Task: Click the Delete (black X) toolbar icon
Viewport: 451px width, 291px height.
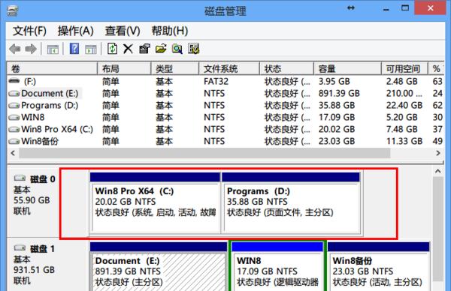Action: tap(128, 49)
